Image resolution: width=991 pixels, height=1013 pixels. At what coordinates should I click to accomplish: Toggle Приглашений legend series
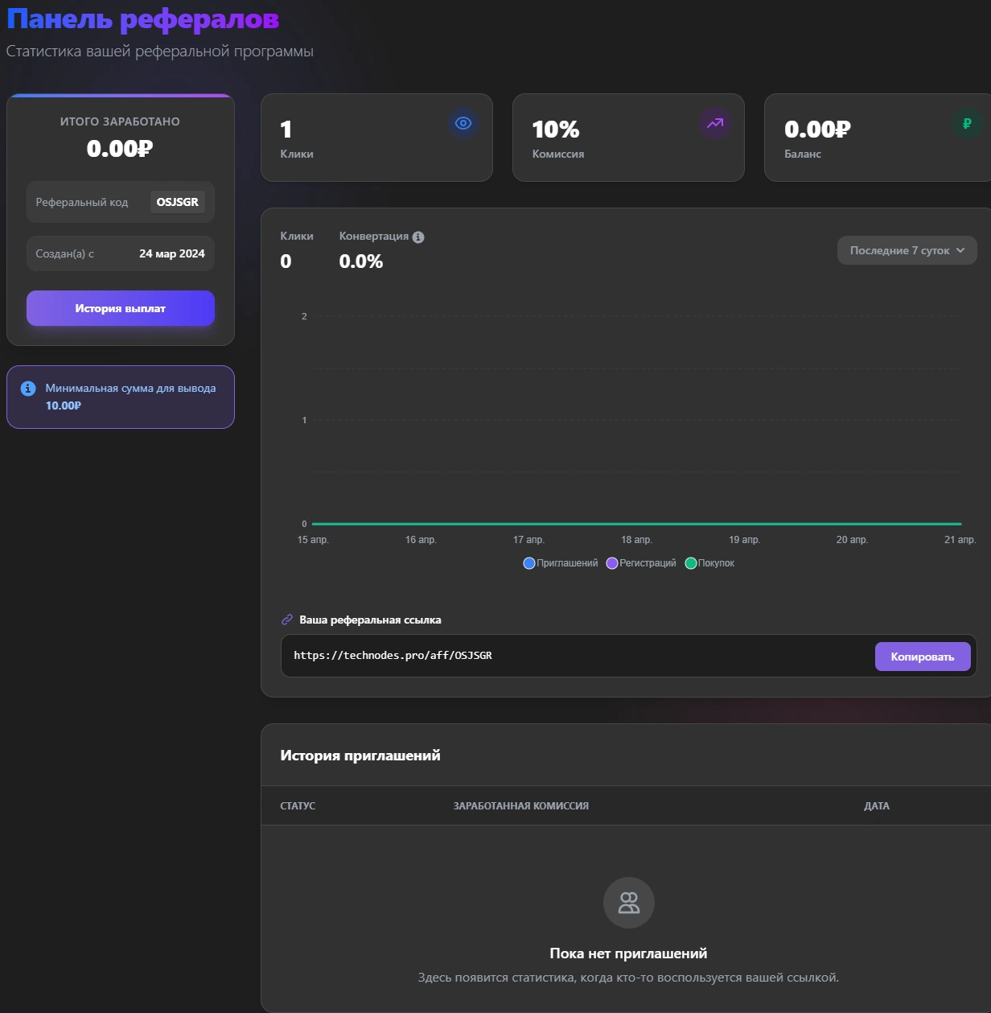click(x=561, y=563)
